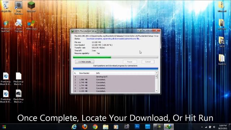Click the connections list scrollbar thumb

[x=156, y=76]
